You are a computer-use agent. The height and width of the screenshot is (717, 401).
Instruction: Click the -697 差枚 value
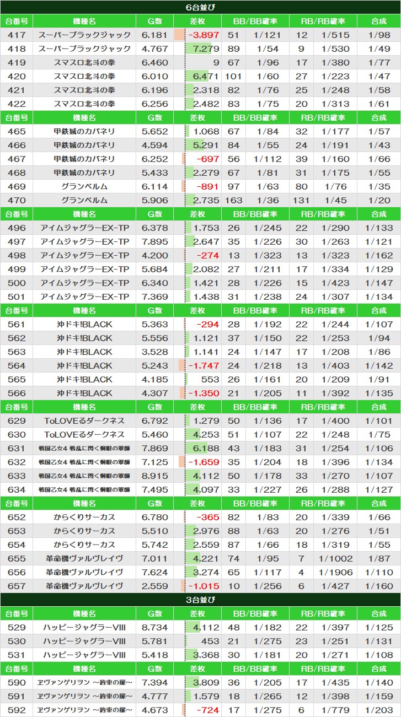208,159
